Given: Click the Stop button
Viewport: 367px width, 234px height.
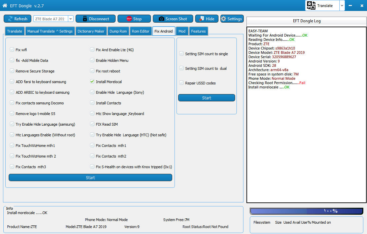Looking at the screenshot, I should (x=134, y=19).
